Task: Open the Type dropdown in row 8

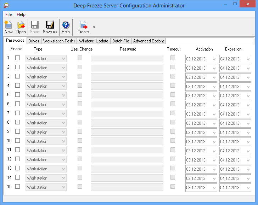Action: coord(46,123)
